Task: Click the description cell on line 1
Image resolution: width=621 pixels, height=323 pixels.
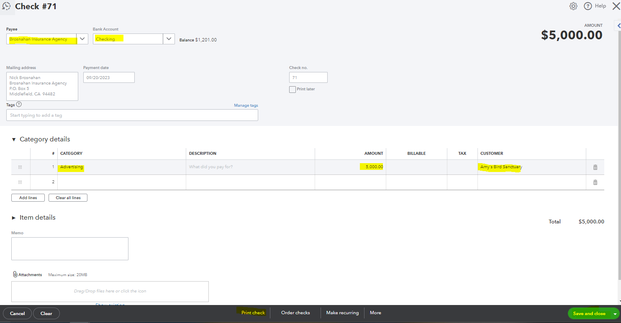Action: pos(250,167)
